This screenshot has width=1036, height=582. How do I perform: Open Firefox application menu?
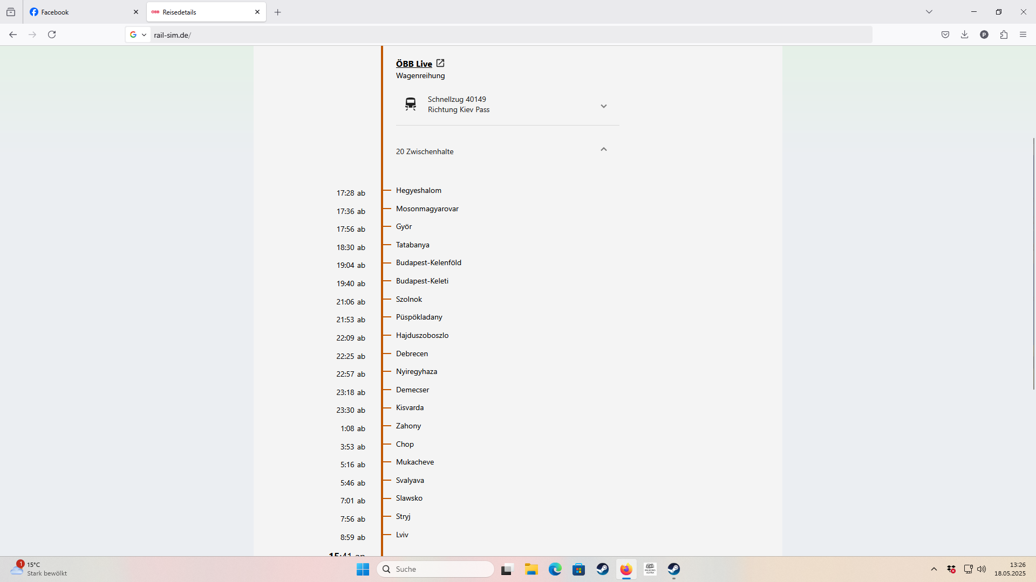tap(1023, 34)
